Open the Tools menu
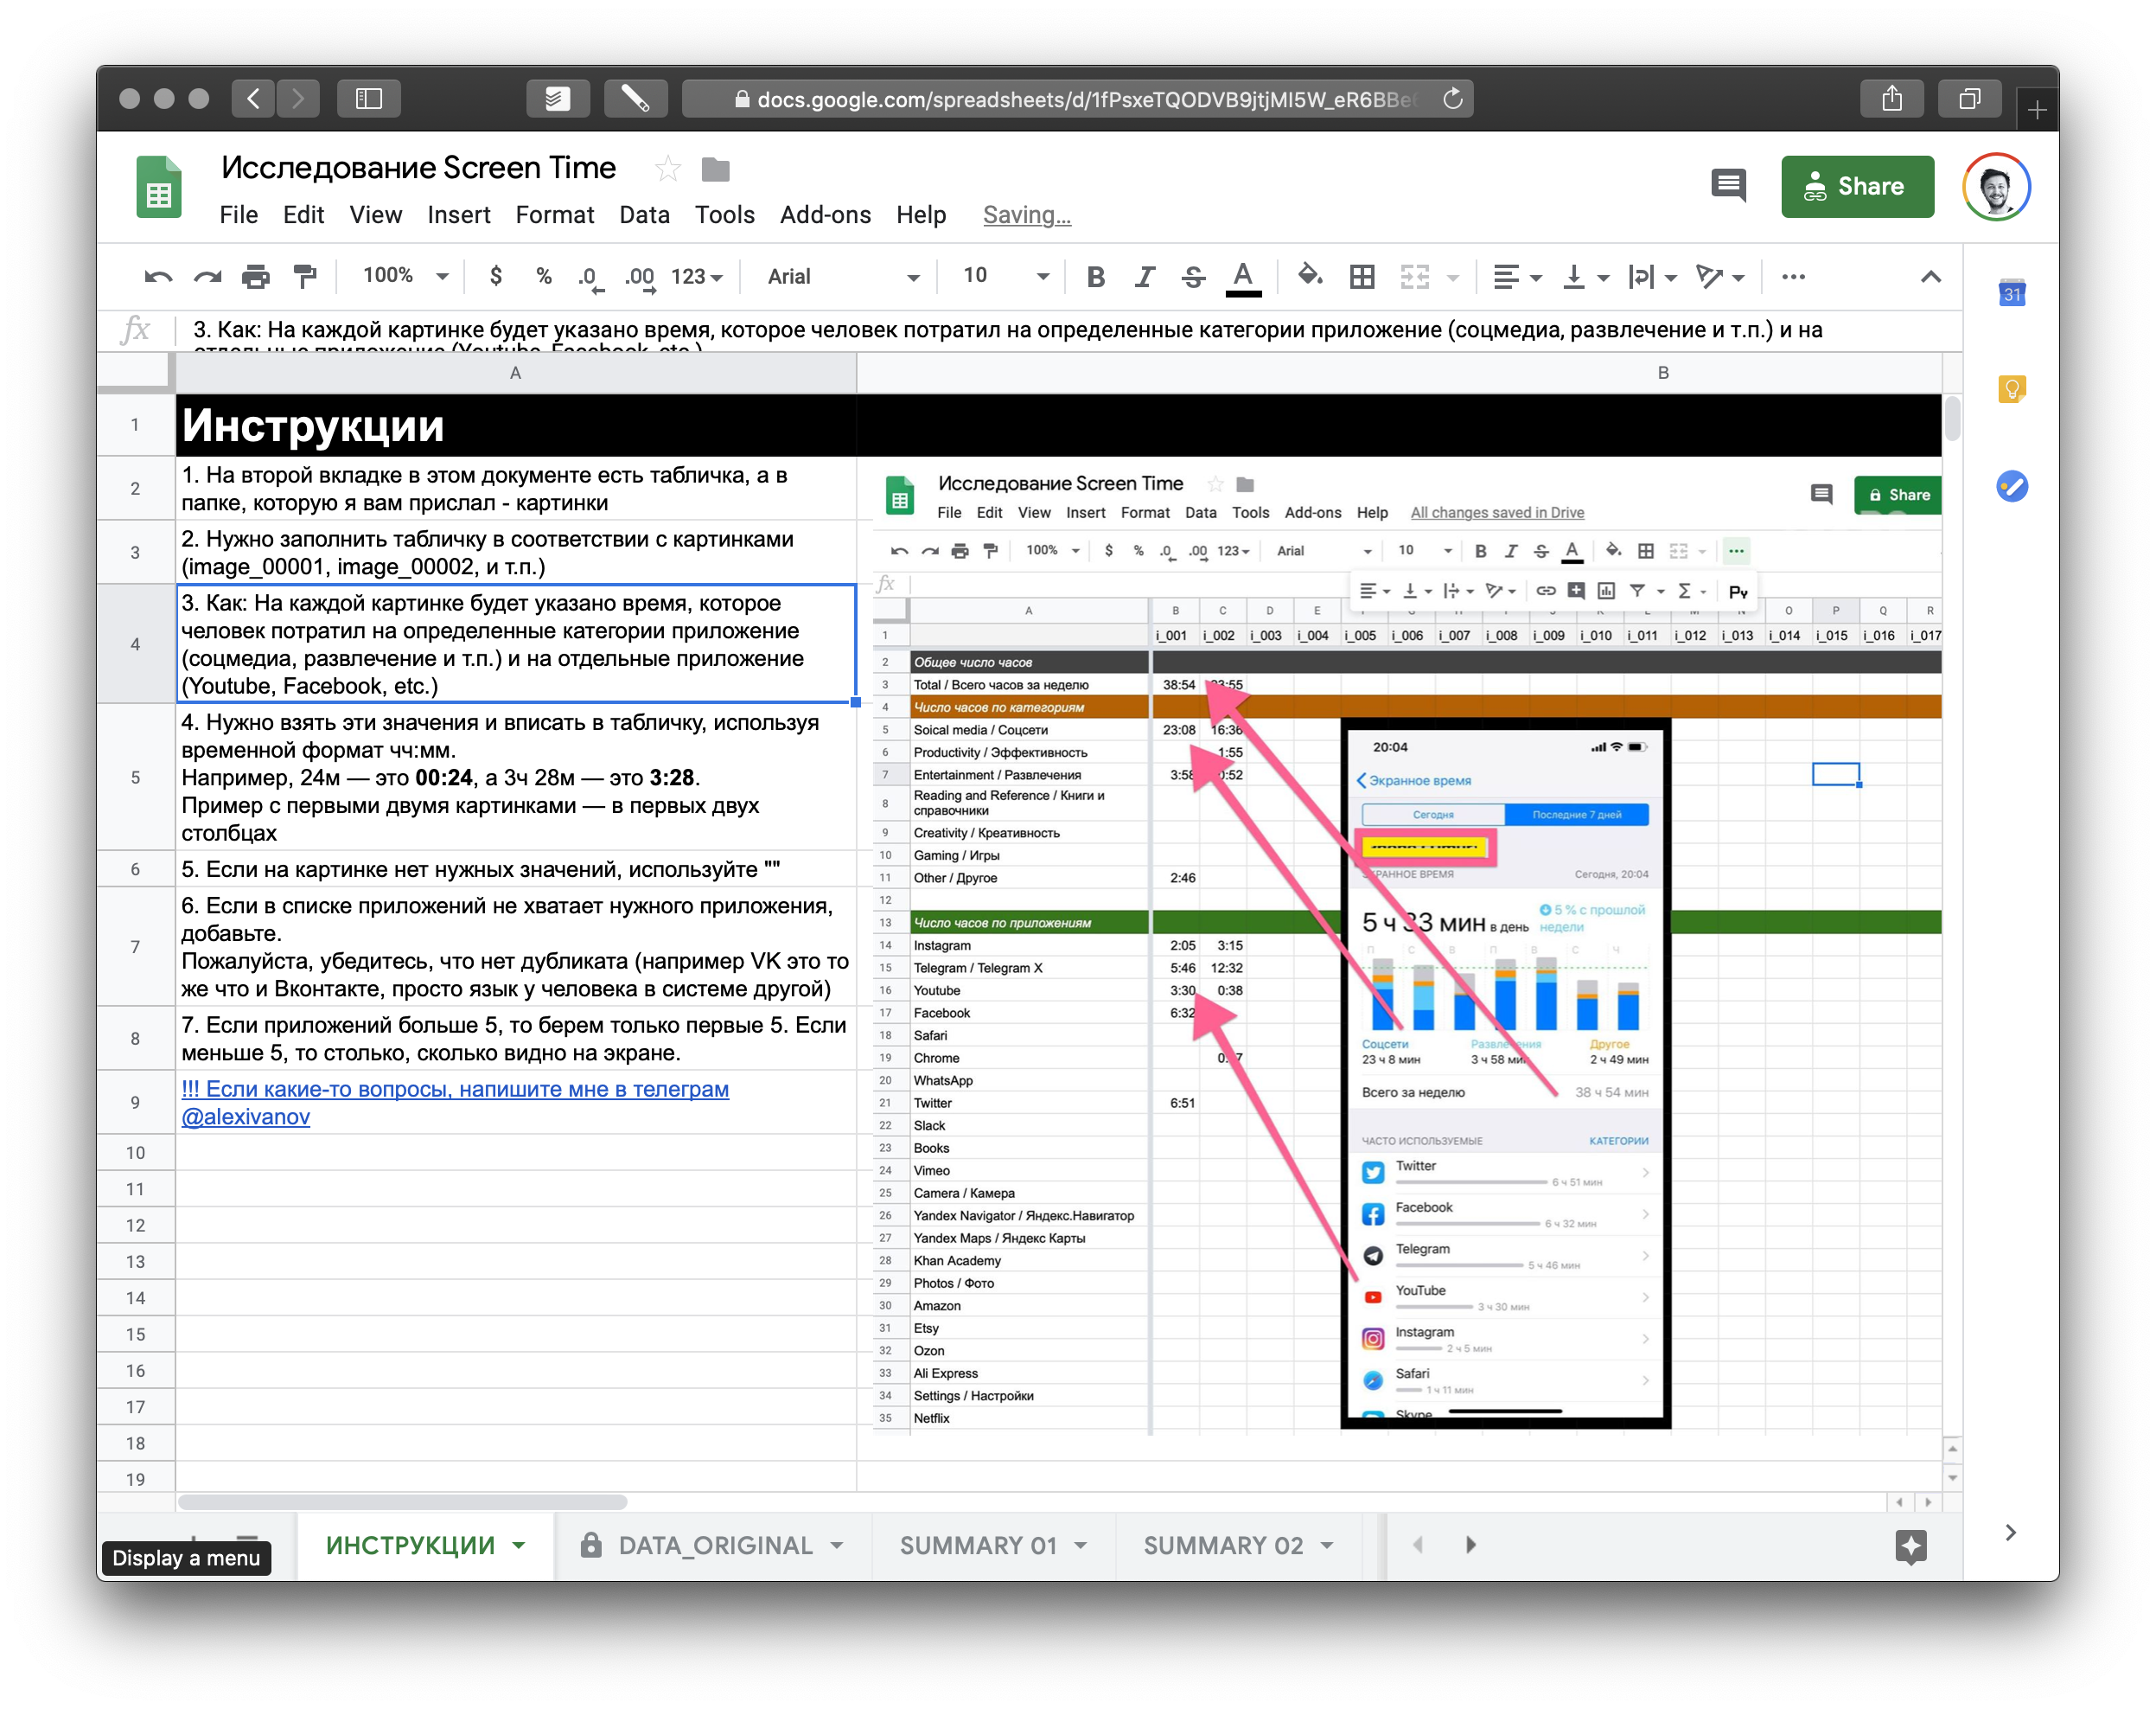Screen dimensions: 2156x1709 [724, 215]
